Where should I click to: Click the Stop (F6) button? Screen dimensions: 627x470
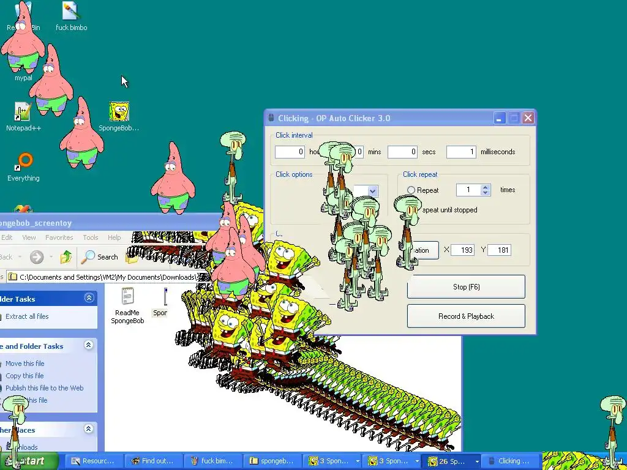coord(466,286)
